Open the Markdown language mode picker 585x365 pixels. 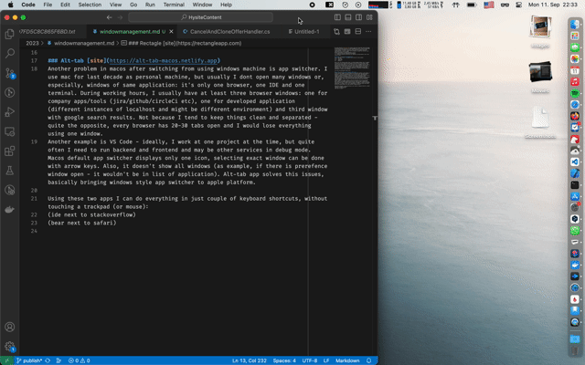pyautogui.click(x=346, y=360)
